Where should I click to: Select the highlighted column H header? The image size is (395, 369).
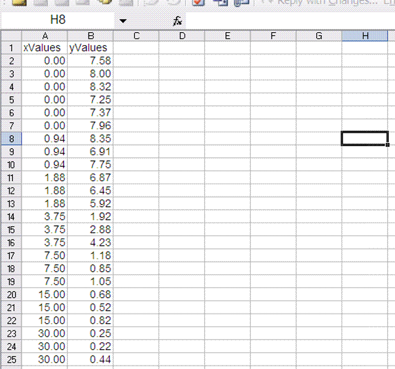click(364, 36)
